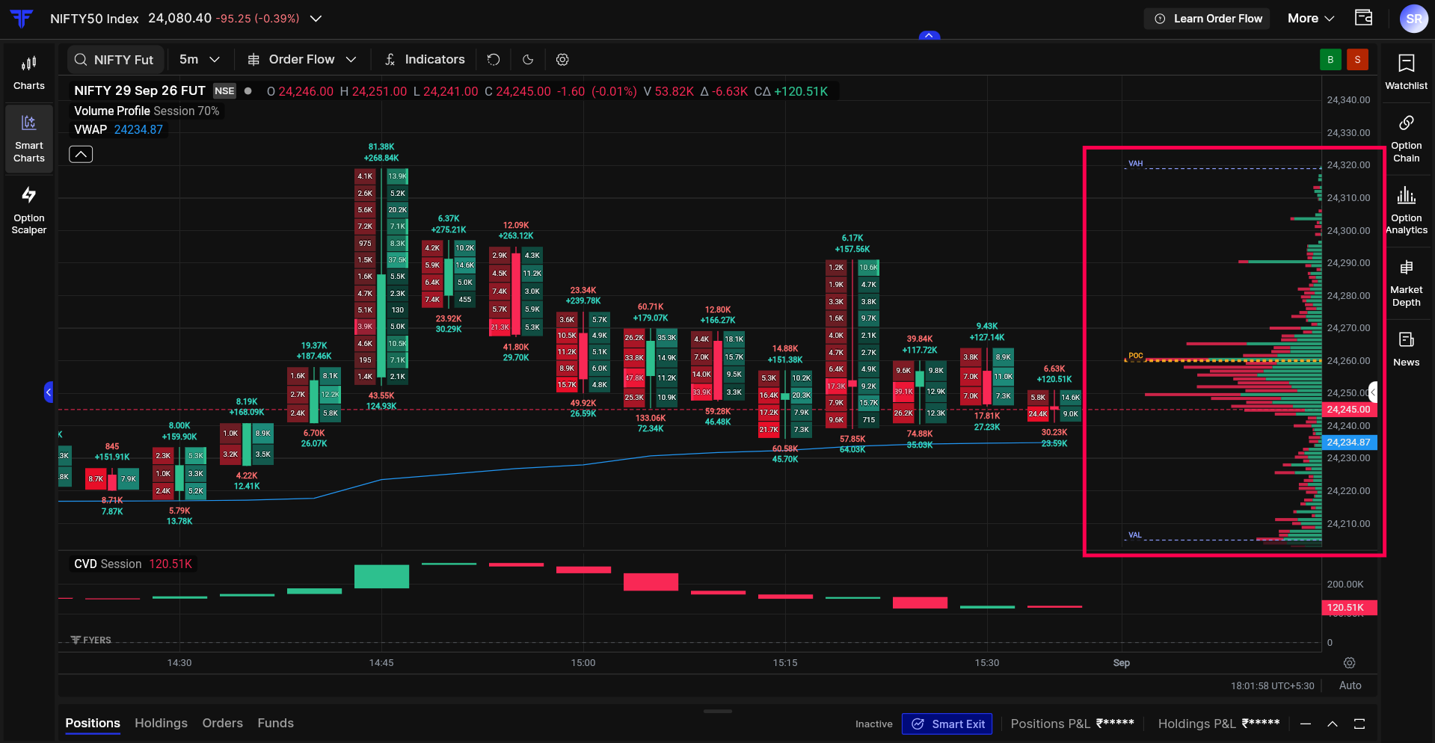Image resolution: width=1435 pixels, height=743 pixels.
Task: Open the 5m timeframe dropdown
Action: coord(200,60)
